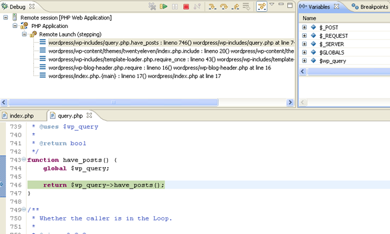Screen dimensions: 390x234
Task: Collapse the Remote session tree node
Action: coord(5,18)
